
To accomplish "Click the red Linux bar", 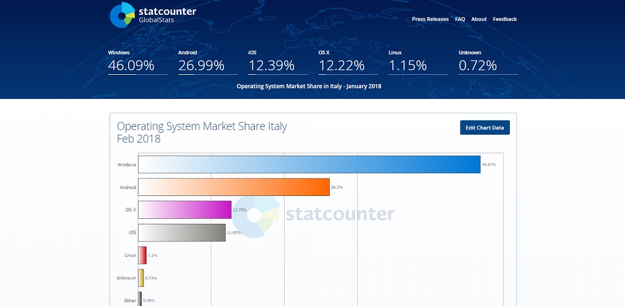I will pos(142,255).
